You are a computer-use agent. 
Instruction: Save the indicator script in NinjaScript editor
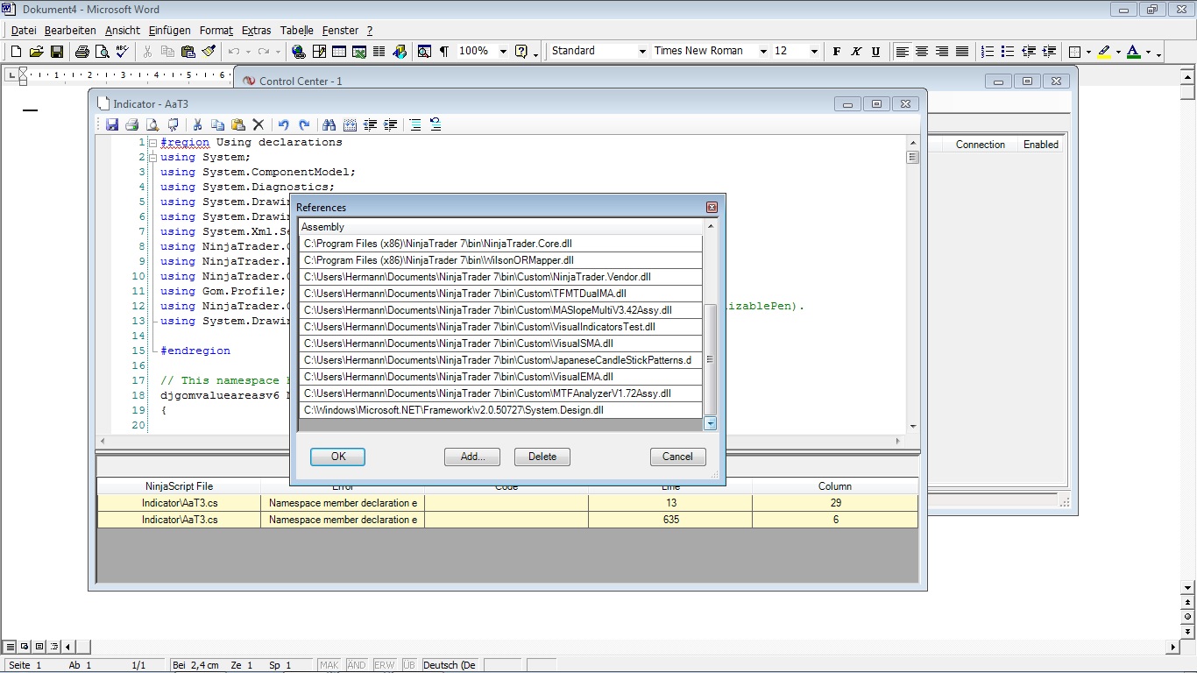point(112,125)
